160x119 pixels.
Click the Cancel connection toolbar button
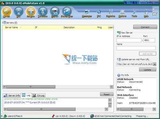point(7,12)
